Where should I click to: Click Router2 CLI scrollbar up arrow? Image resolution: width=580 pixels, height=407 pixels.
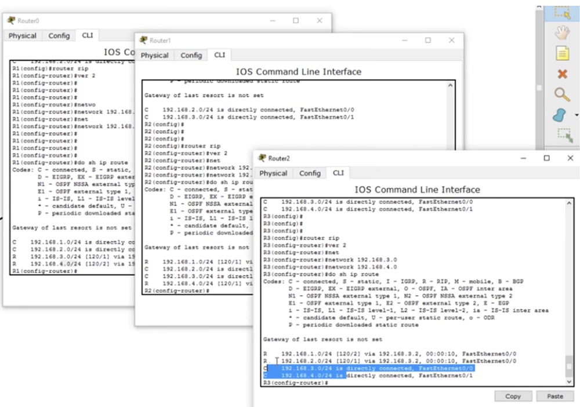point(569,203)
